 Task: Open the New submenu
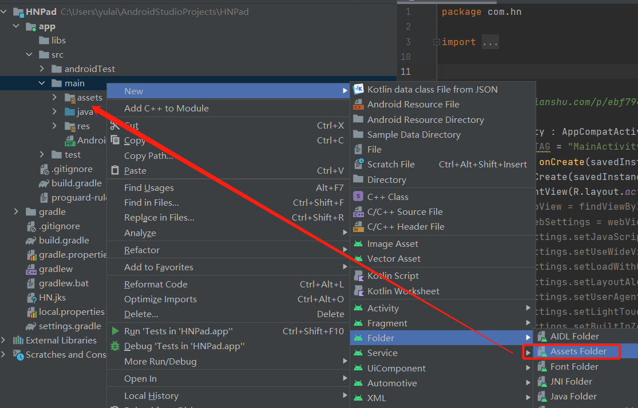(228, 91)
